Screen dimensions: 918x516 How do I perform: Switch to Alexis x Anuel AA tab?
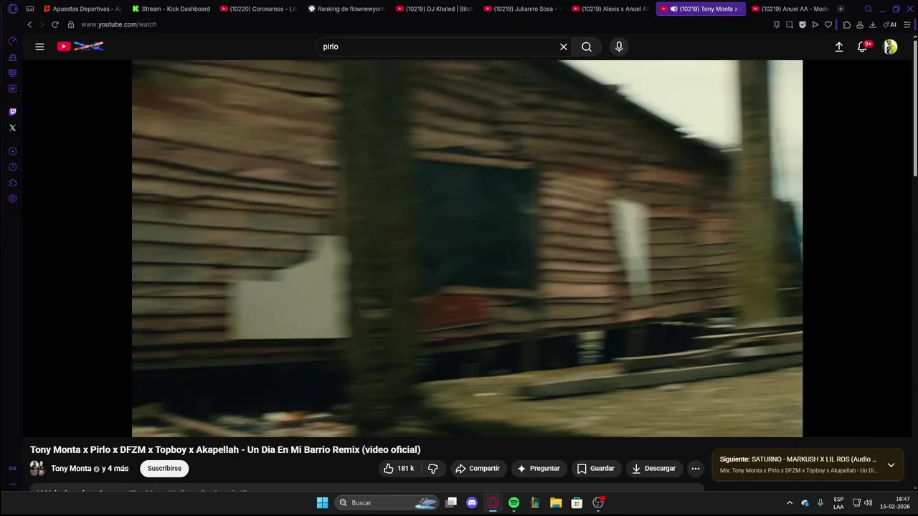coord(612,9)
